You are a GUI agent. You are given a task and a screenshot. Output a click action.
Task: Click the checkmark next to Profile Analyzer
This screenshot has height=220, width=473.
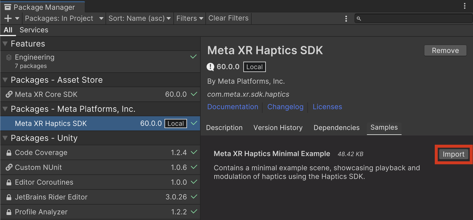pos(194,211)
